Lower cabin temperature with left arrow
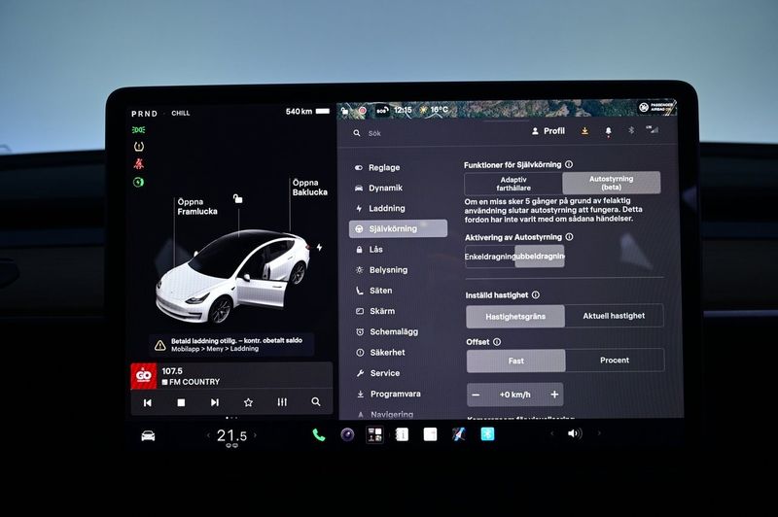 208,435
